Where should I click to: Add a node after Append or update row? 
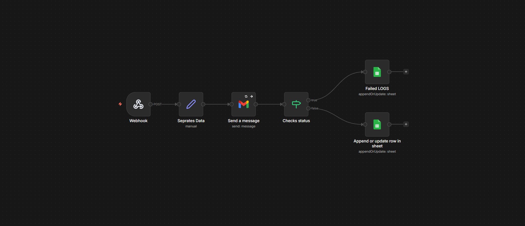[x=406, y=124]
